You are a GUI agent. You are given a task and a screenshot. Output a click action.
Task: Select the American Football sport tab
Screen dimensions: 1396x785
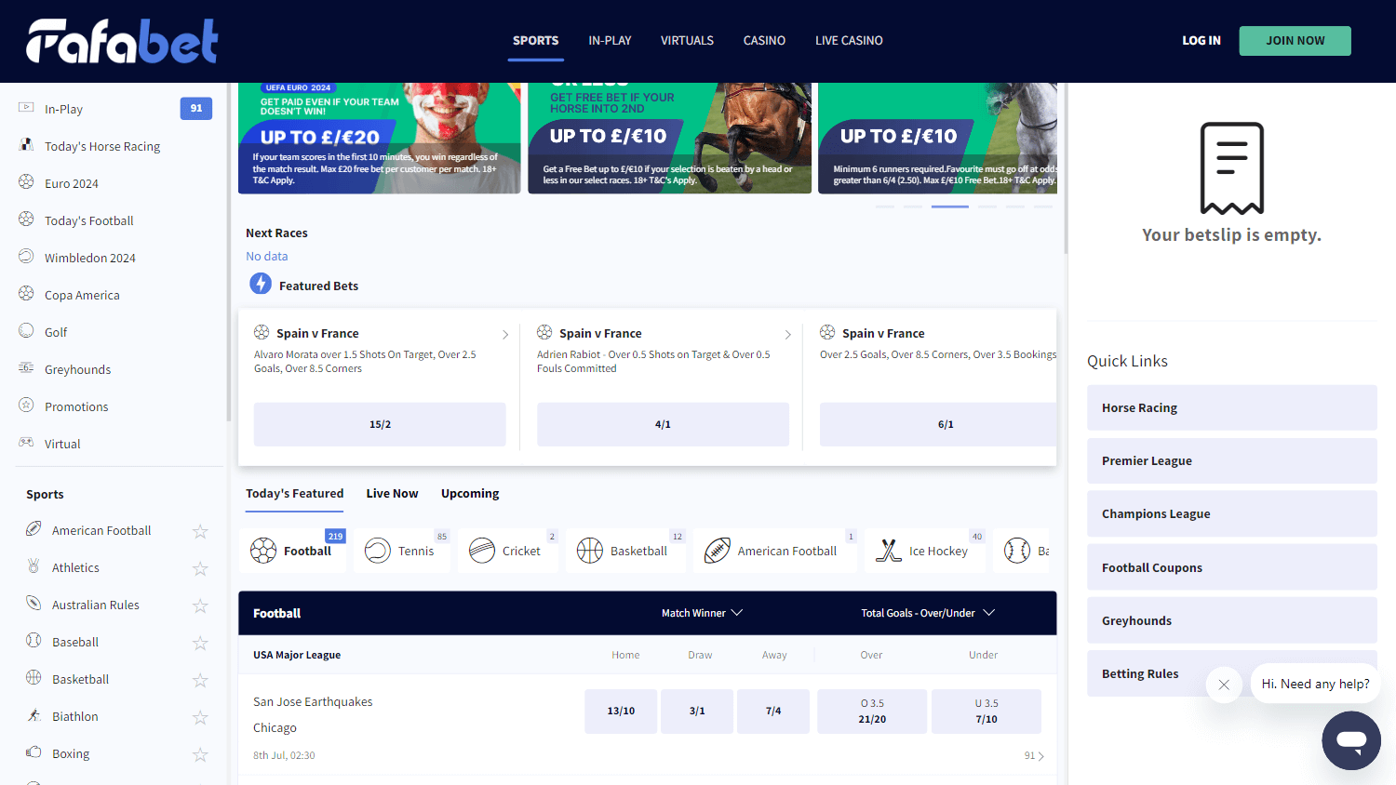[x=775, y=551]
